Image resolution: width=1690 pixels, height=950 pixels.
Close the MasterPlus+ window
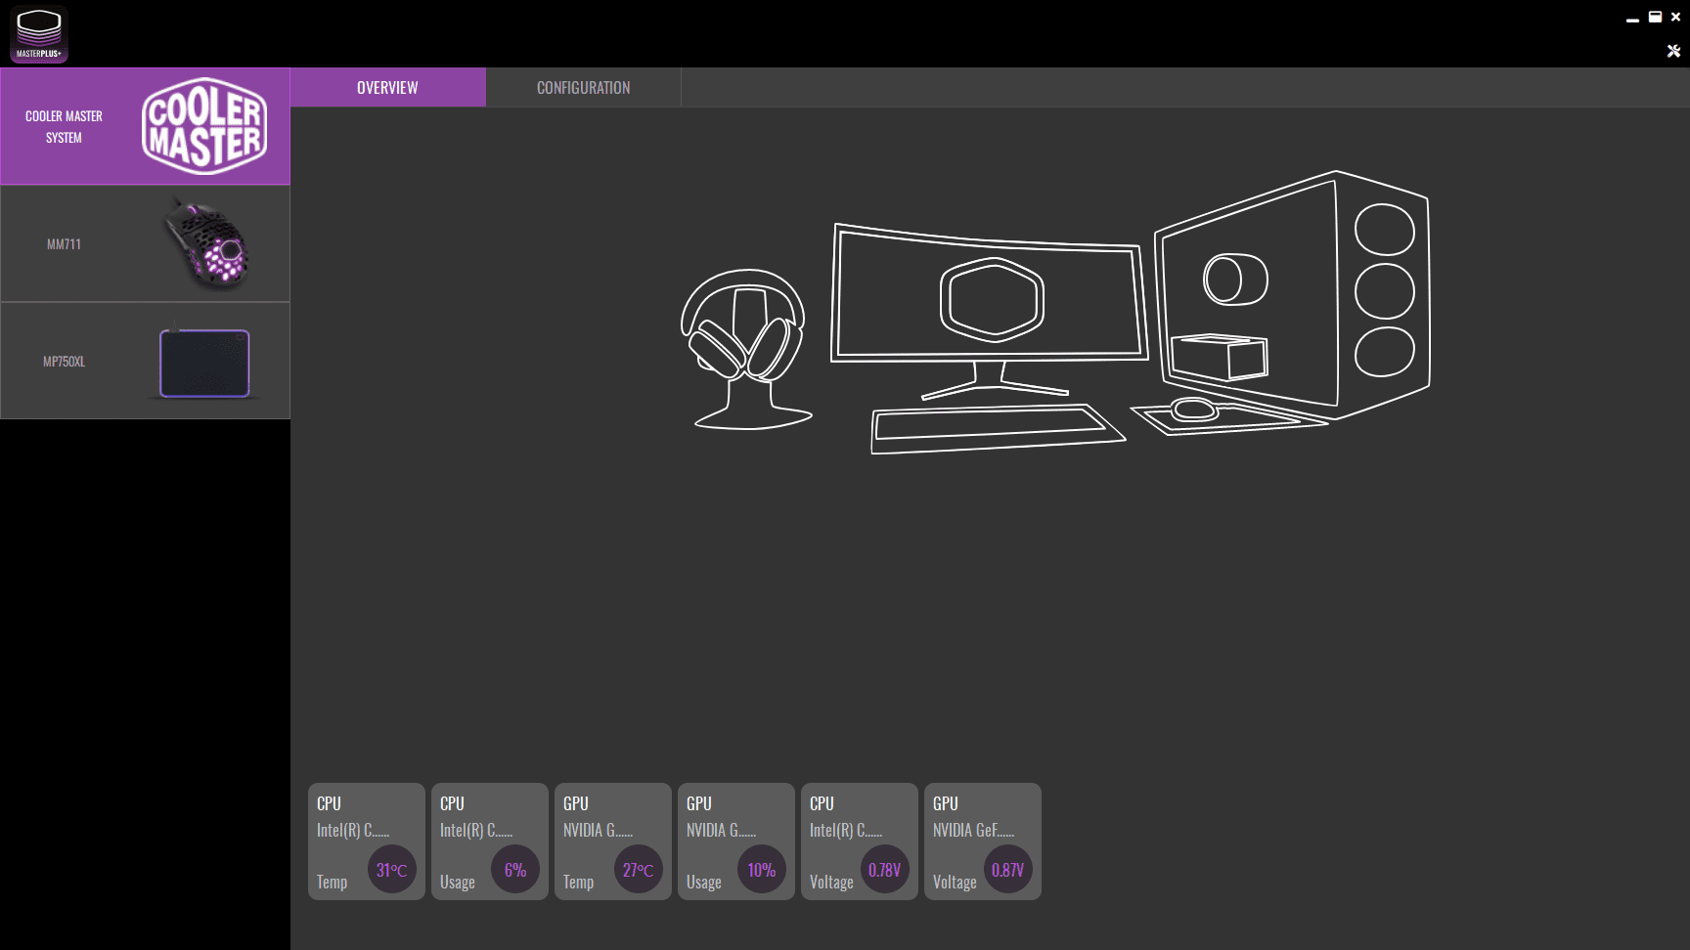[1675, 17]
